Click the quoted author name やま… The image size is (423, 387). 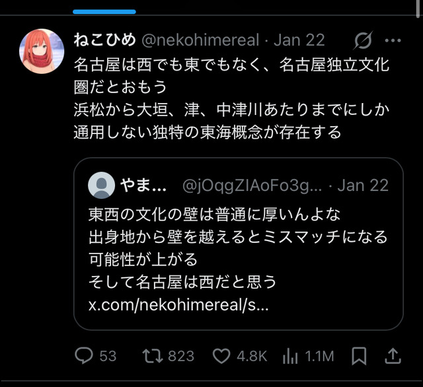143,185
